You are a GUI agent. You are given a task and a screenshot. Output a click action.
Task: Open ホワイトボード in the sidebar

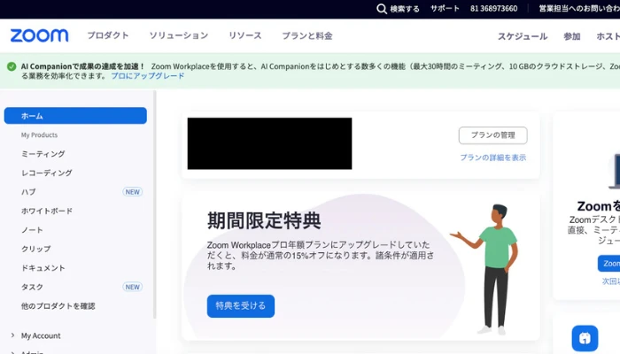[x=47, y=211]
